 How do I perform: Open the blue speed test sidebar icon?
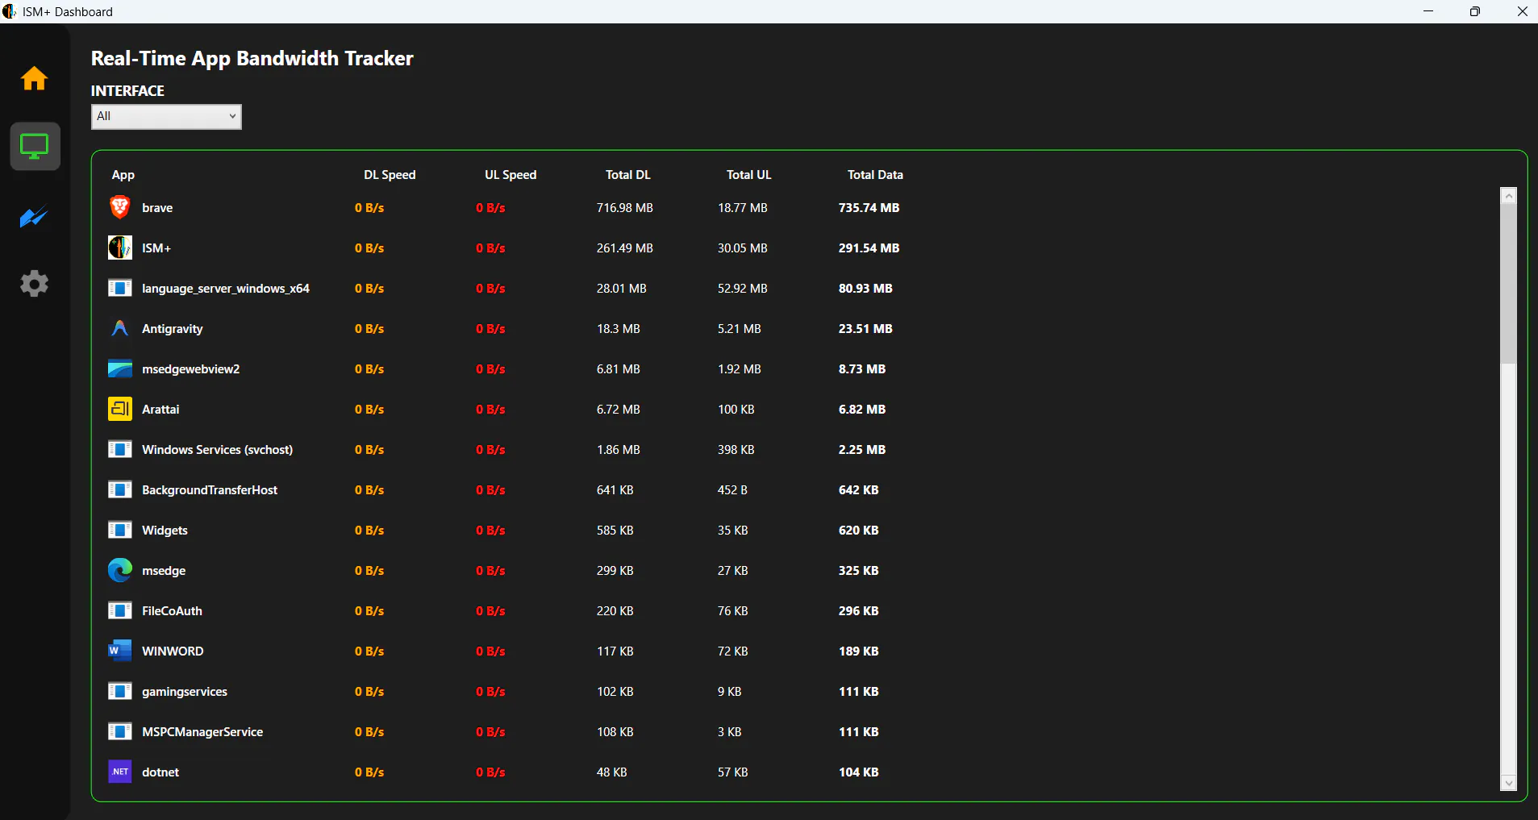pyautogui.click(x=34, y=217)
